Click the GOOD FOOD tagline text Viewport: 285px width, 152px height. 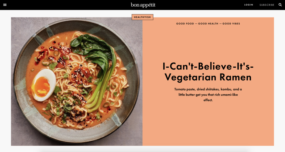point(185,24)
